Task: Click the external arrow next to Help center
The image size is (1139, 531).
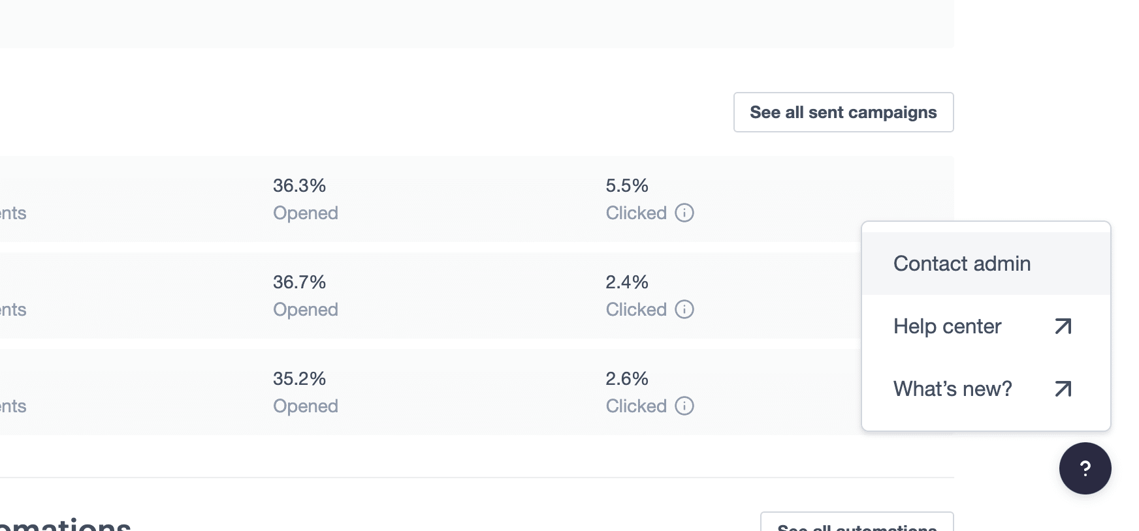Action: (x=1063, y=326)
